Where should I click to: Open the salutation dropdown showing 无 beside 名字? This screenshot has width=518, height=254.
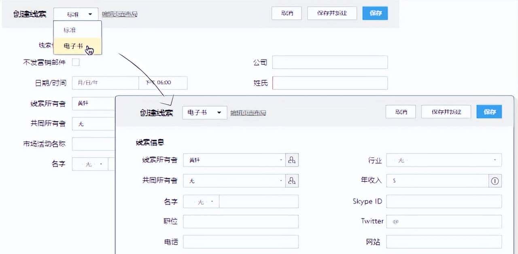201,201
